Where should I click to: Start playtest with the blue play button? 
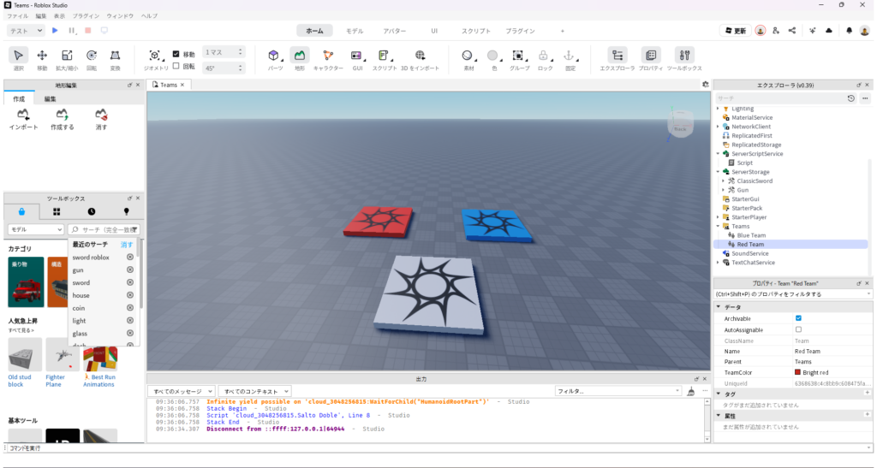coord(55,31)
